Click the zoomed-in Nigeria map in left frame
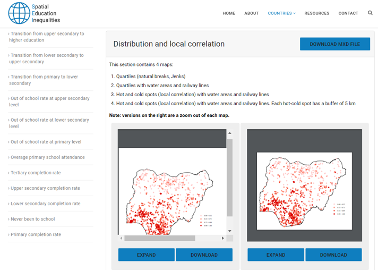The image size is (378, 270). coord(172,191)
